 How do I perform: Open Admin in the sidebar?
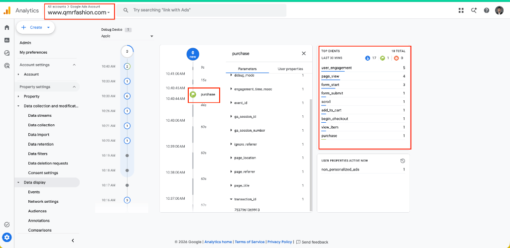(25, 43)
